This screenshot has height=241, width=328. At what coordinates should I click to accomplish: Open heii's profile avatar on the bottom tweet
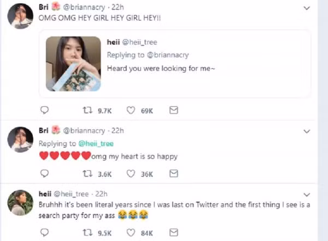(20, 203)
